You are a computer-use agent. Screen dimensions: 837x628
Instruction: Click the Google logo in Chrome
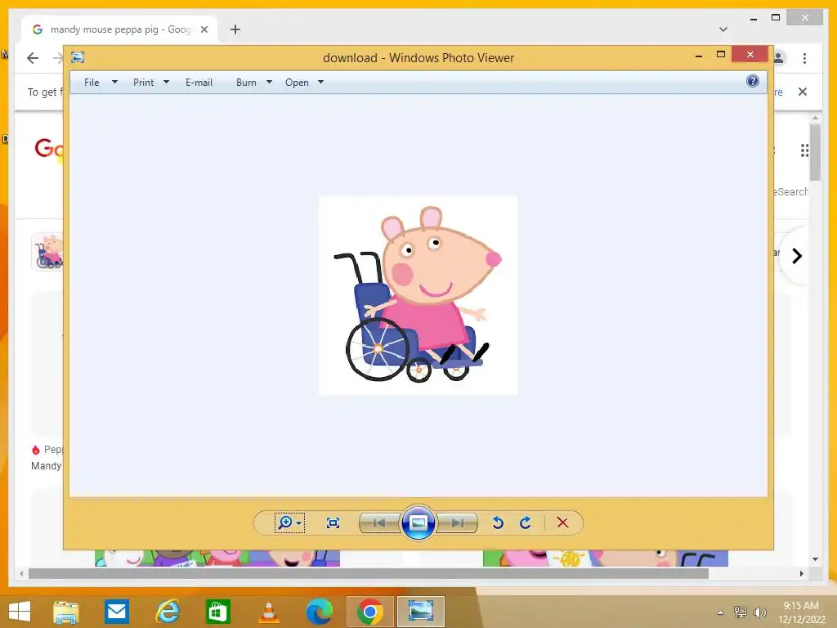tap(49, 149)
